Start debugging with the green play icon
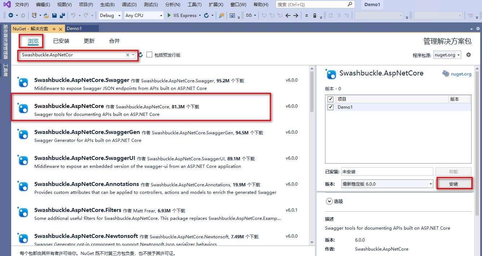Image resolution: width=482 pixels, height=256 pixels. tap(169, 16)
